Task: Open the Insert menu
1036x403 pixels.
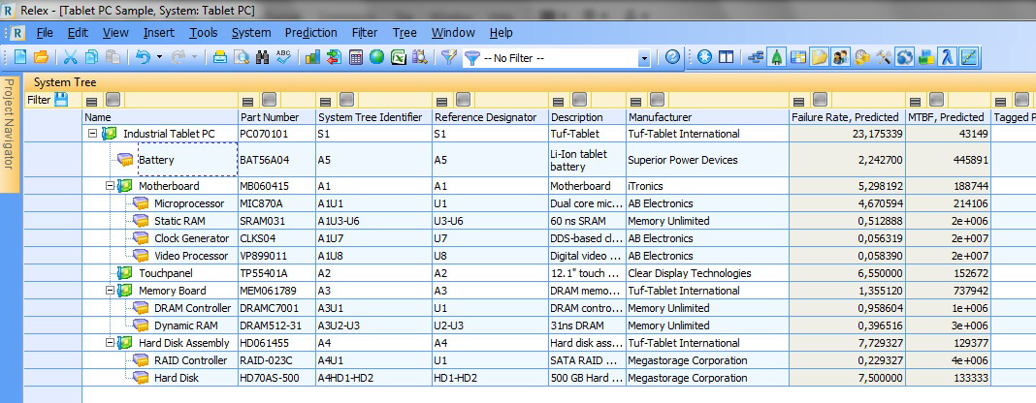Action: tap(158, 32)
